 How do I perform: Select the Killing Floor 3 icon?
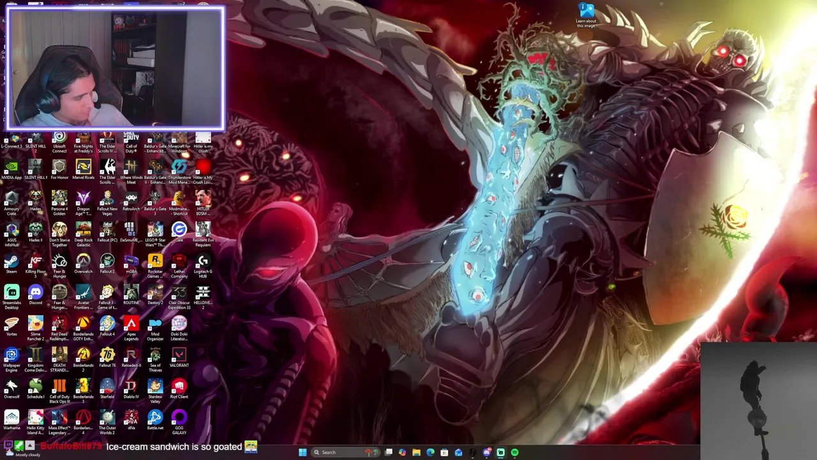point(35,266)
